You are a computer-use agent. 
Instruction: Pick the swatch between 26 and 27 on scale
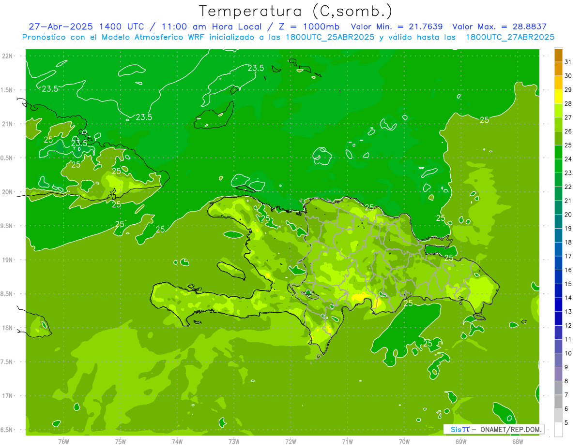tap(558, 124)
